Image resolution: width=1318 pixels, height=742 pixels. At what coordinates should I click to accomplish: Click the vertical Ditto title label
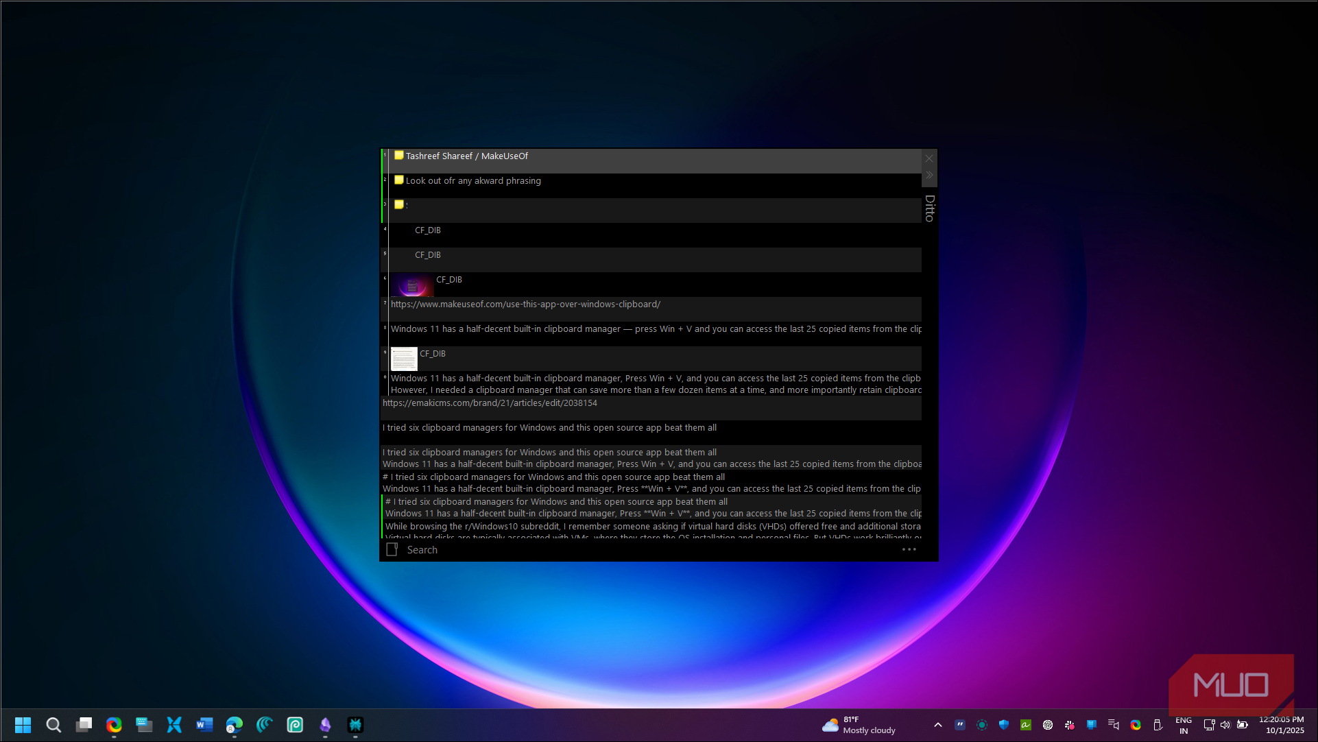point(929,208)
